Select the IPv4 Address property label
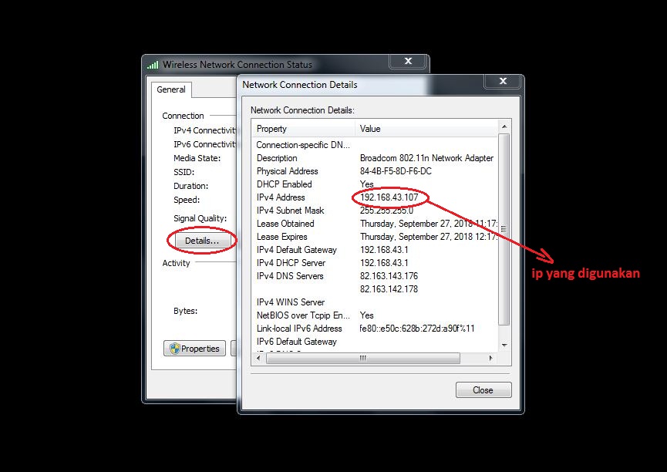 click(x=281, y=197)
